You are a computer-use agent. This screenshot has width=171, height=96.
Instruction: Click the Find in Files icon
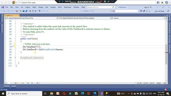tap(114, 11)
